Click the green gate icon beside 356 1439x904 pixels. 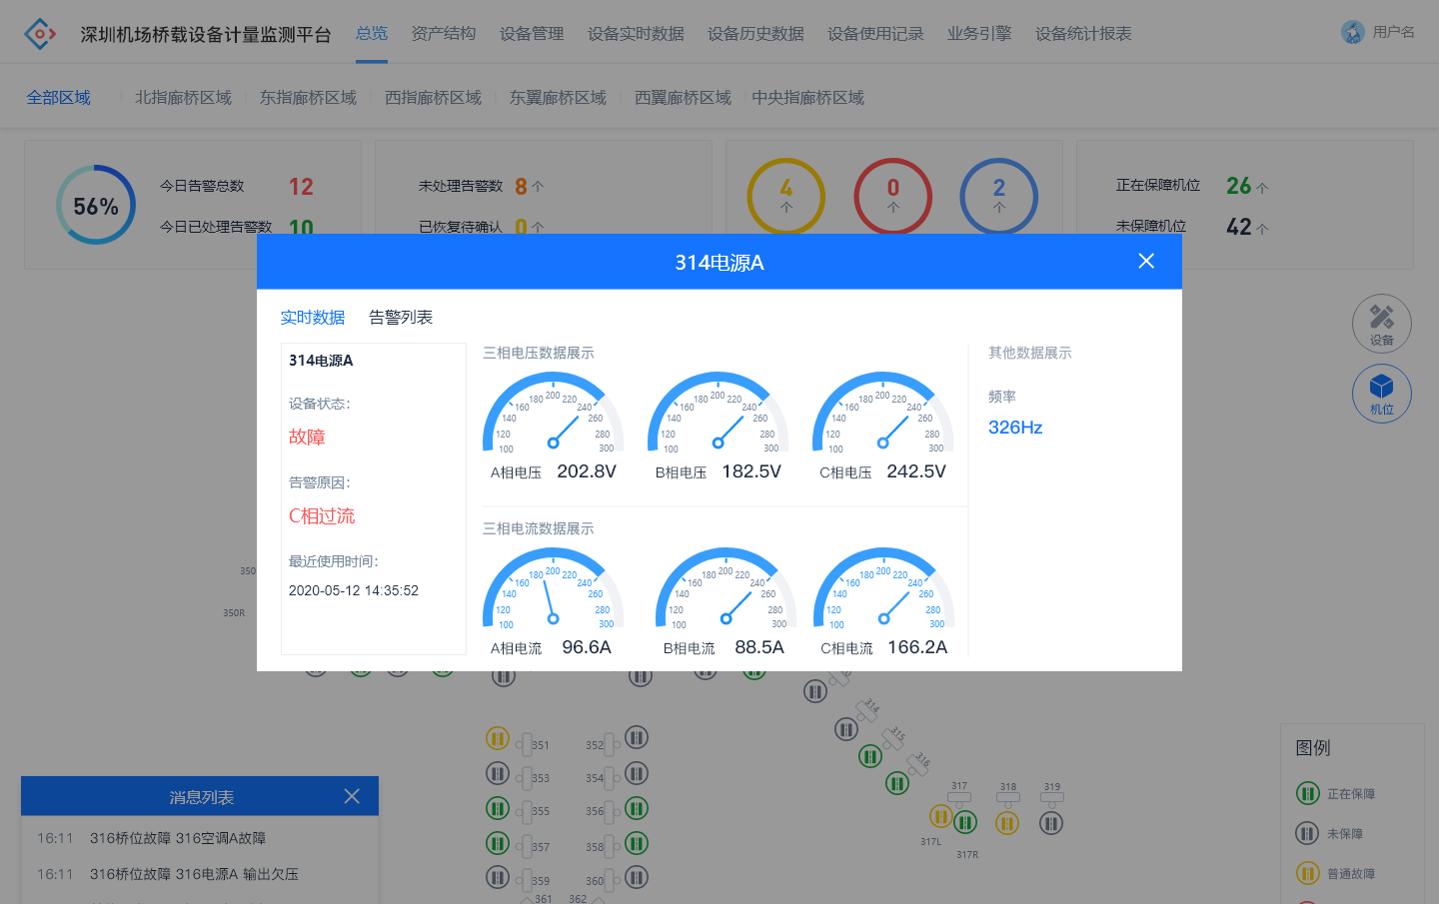[x=637, y=808]
